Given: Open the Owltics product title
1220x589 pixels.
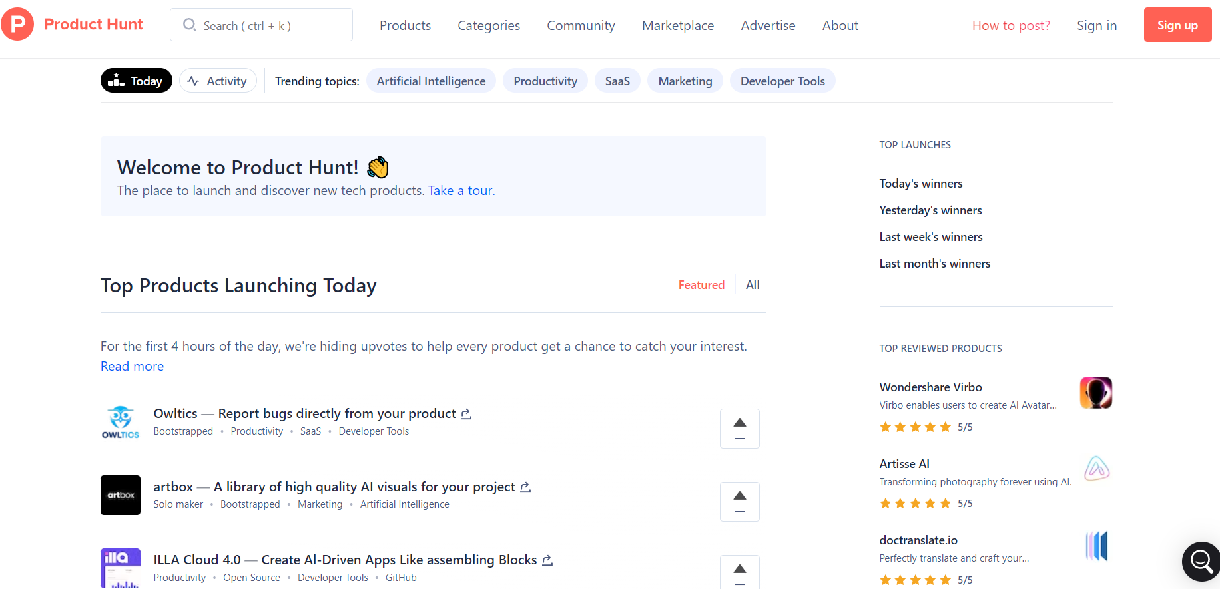Looking at the screenshot, I should coord(304,413).
